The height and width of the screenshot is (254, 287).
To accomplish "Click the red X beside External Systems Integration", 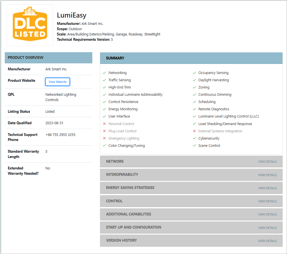I will (194, 131).
